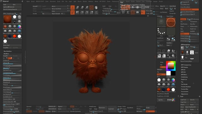
Task: Click the large current material preview sphere
Action: [x=8, y=19]
